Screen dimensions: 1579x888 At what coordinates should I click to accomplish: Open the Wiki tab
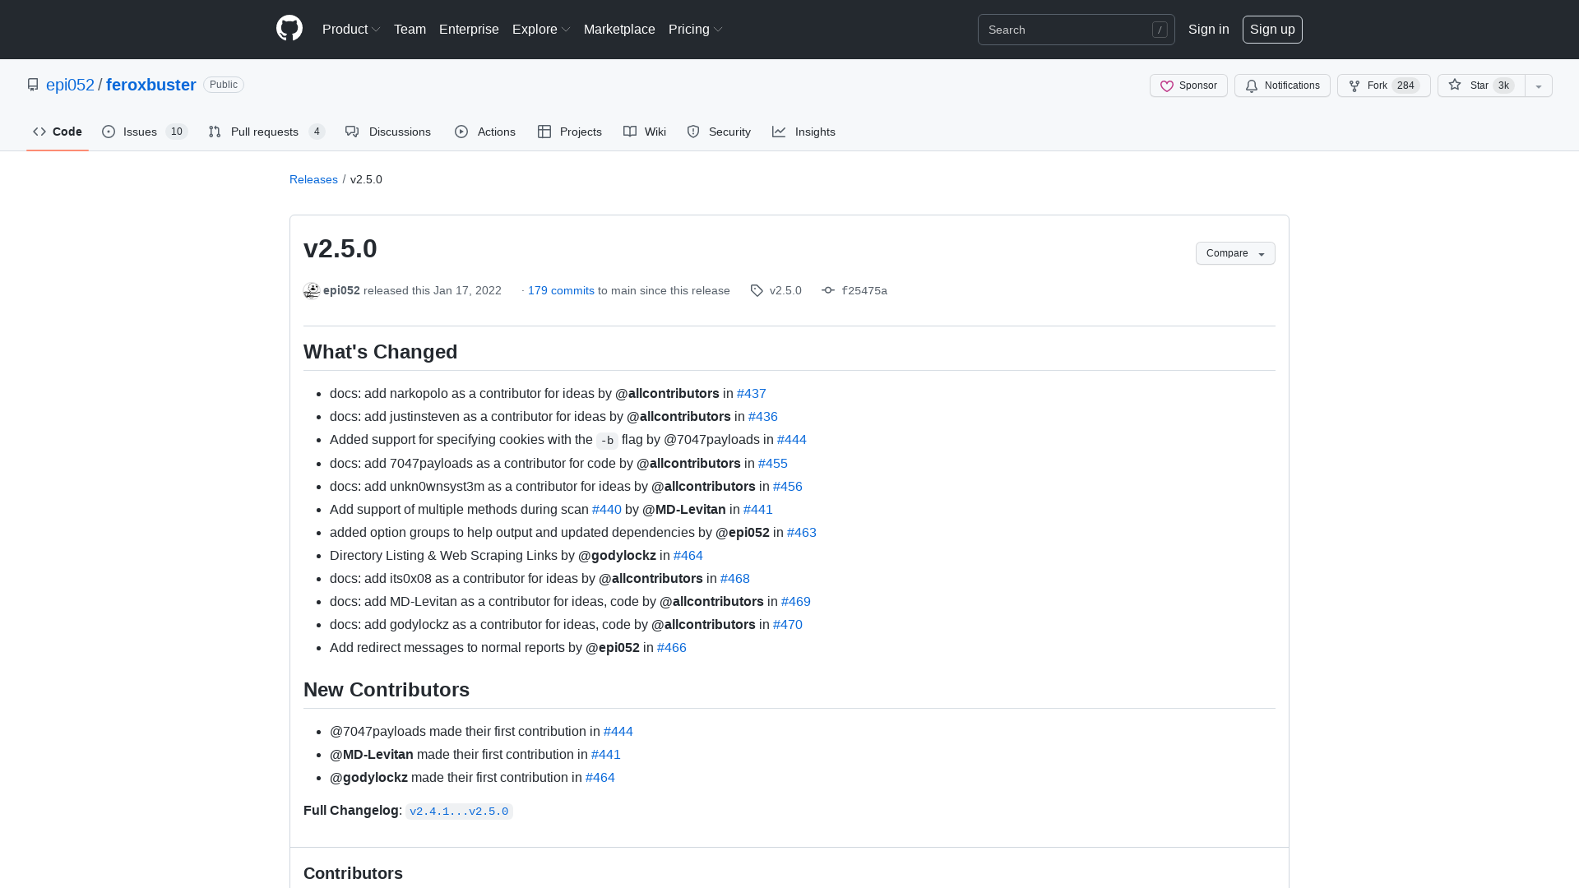[645, 132]
